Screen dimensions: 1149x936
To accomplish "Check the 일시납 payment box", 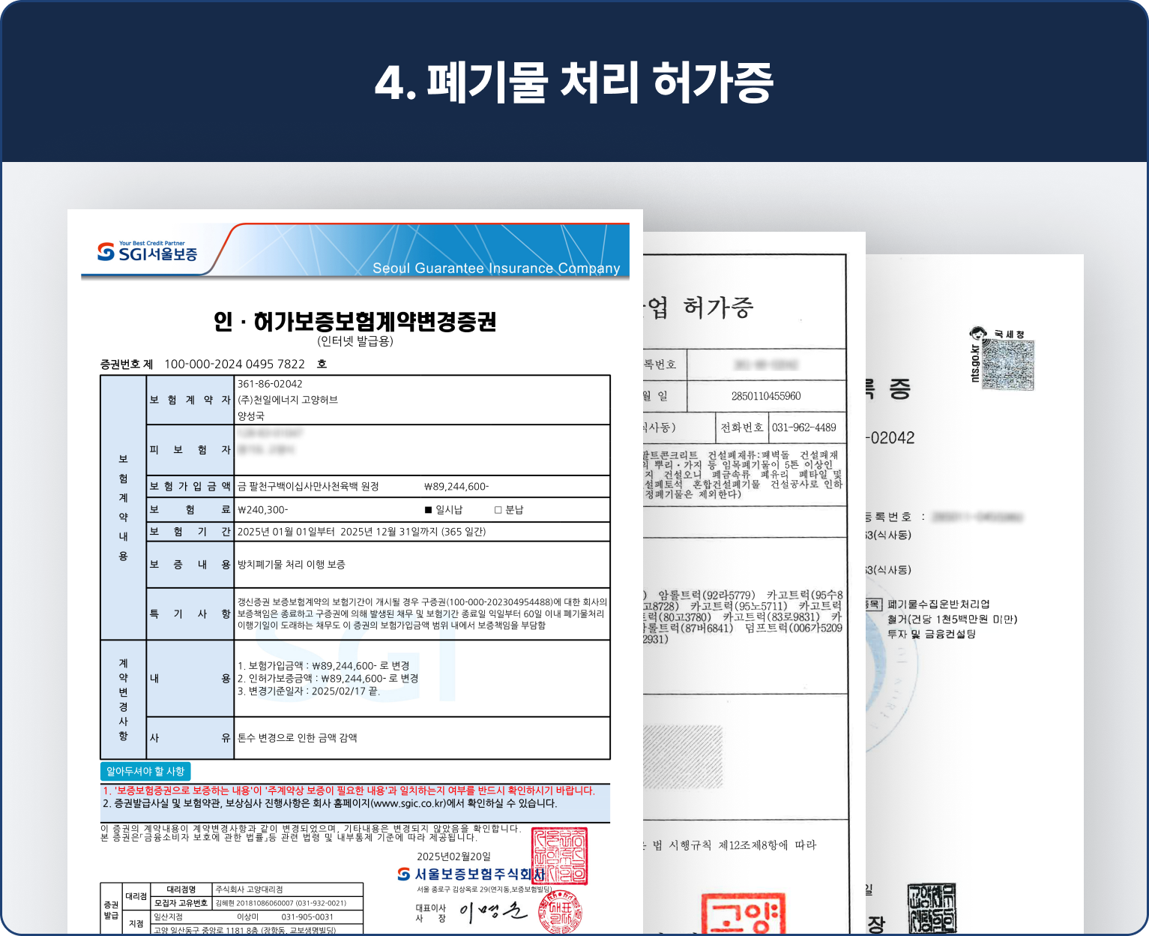I will click(428, 510).
